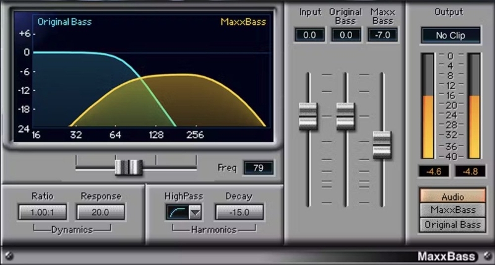Click the right output level meter
The width and height of the screenshot is (495, 265).
click(x=474, y=106)
